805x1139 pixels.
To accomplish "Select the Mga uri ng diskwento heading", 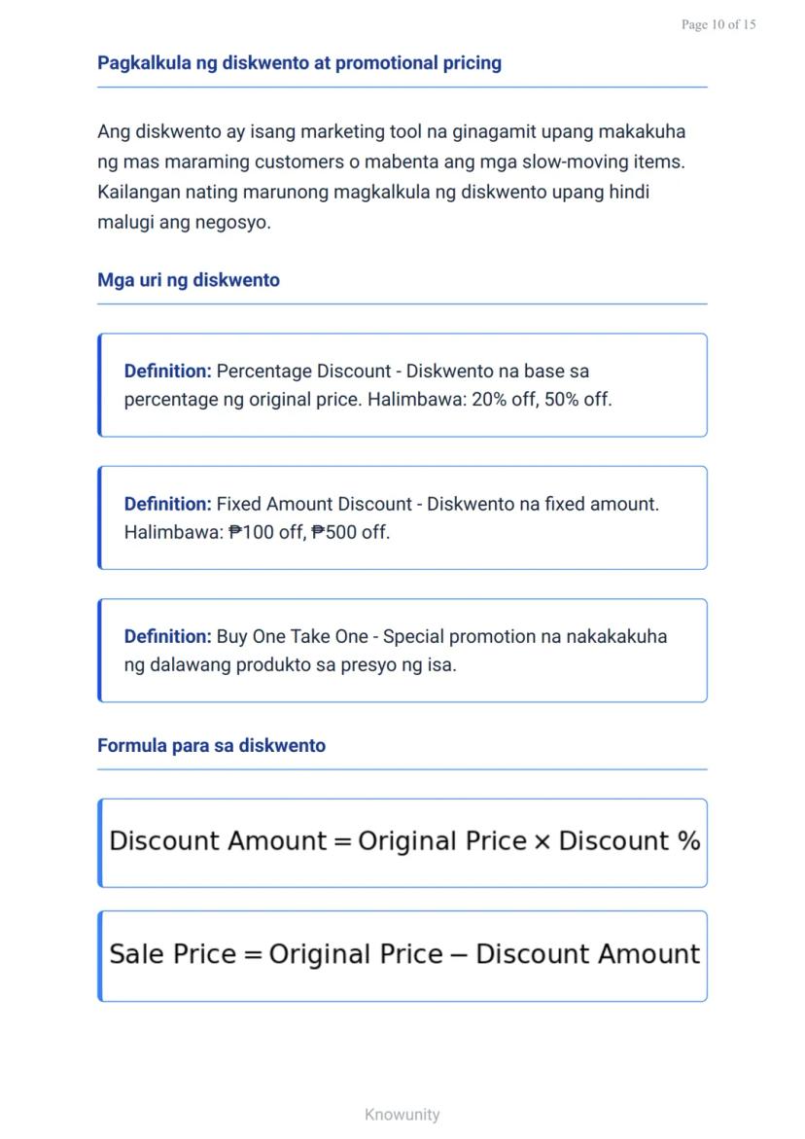I will coord(189,280).
